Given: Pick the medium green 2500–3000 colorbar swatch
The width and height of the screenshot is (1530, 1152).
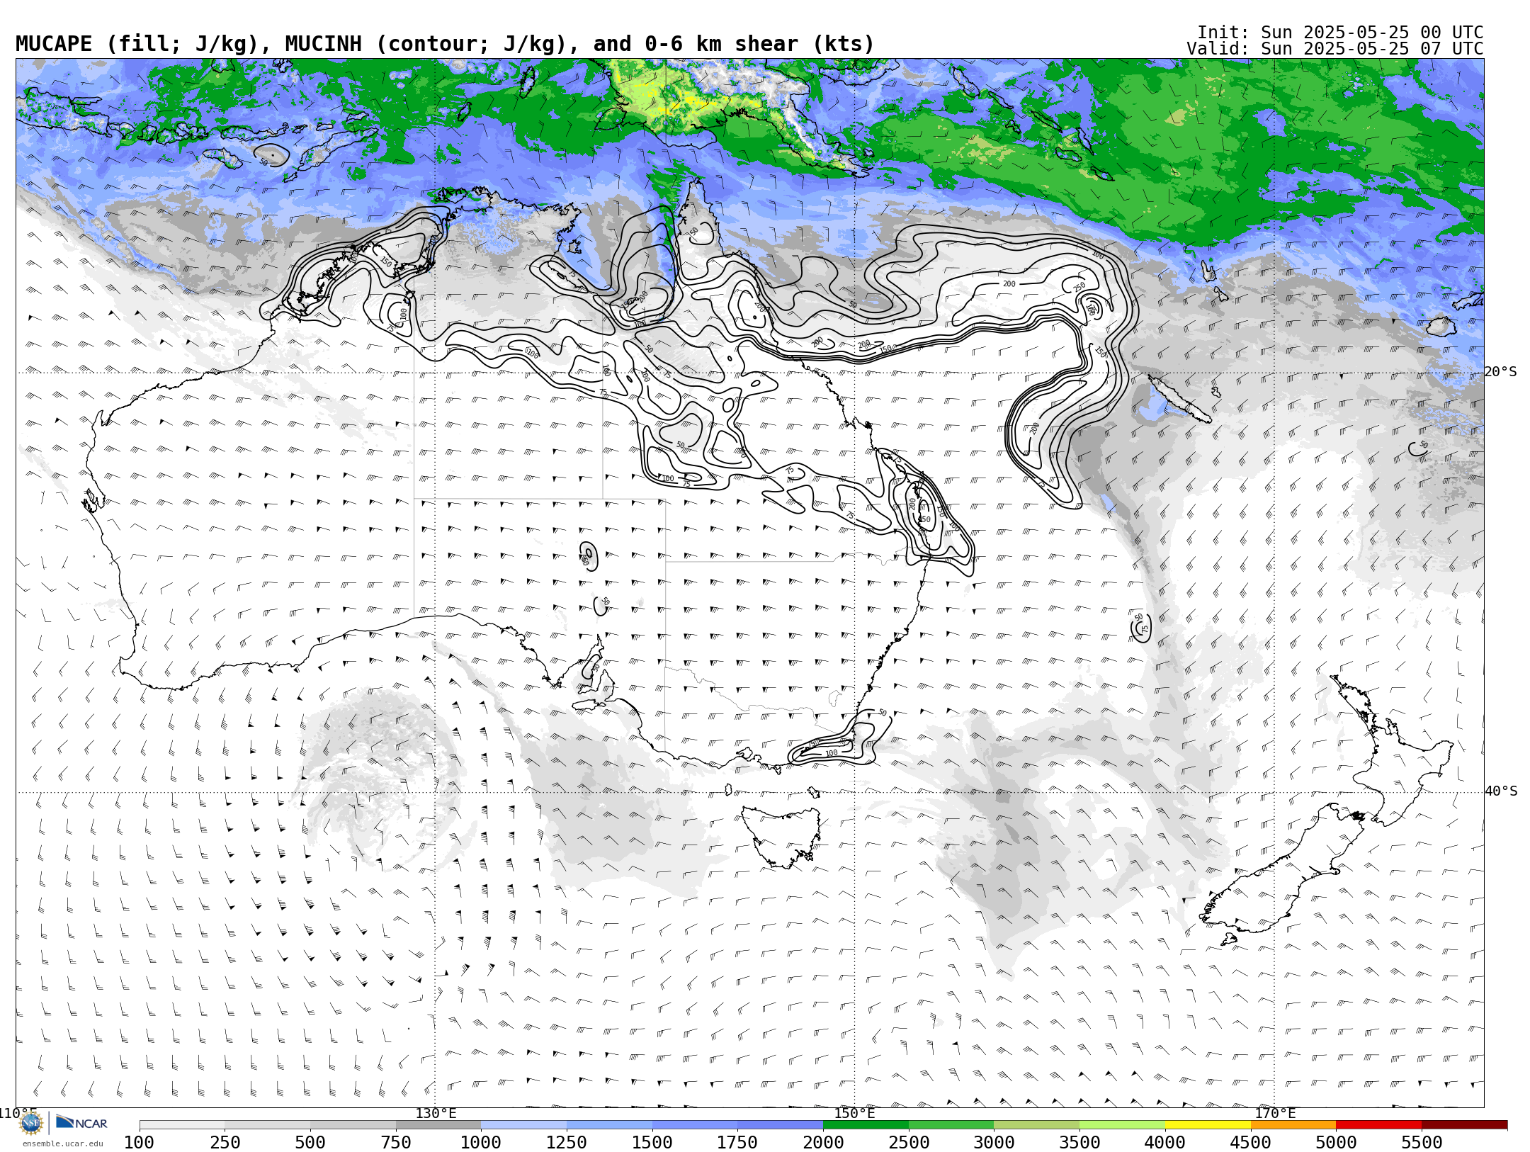Looking at the screenshot, I should click(x=951, y=1125).
